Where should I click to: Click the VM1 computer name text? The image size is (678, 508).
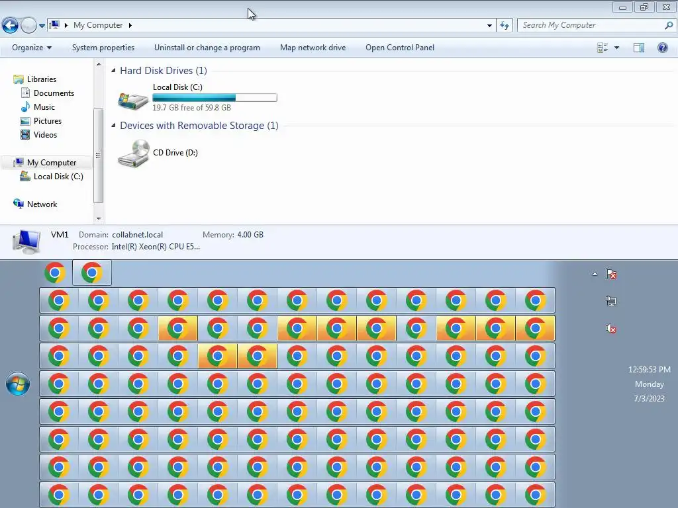click(x=60, y=235)
